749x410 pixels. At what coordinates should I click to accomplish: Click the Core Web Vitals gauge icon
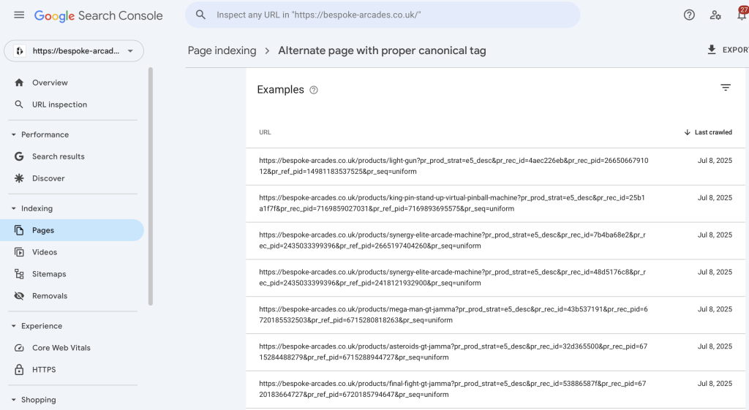point(19,348)
